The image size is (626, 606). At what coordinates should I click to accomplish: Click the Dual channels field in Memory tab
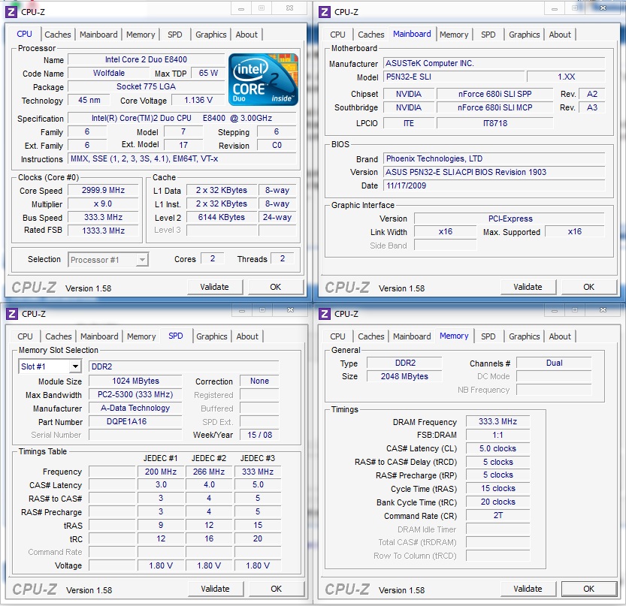(x=554, y=363)
